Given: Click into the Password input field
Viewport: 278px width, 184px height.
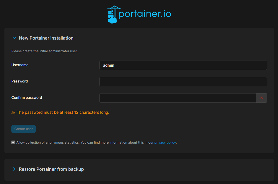Looking at the screenshot, I should 183,82.
